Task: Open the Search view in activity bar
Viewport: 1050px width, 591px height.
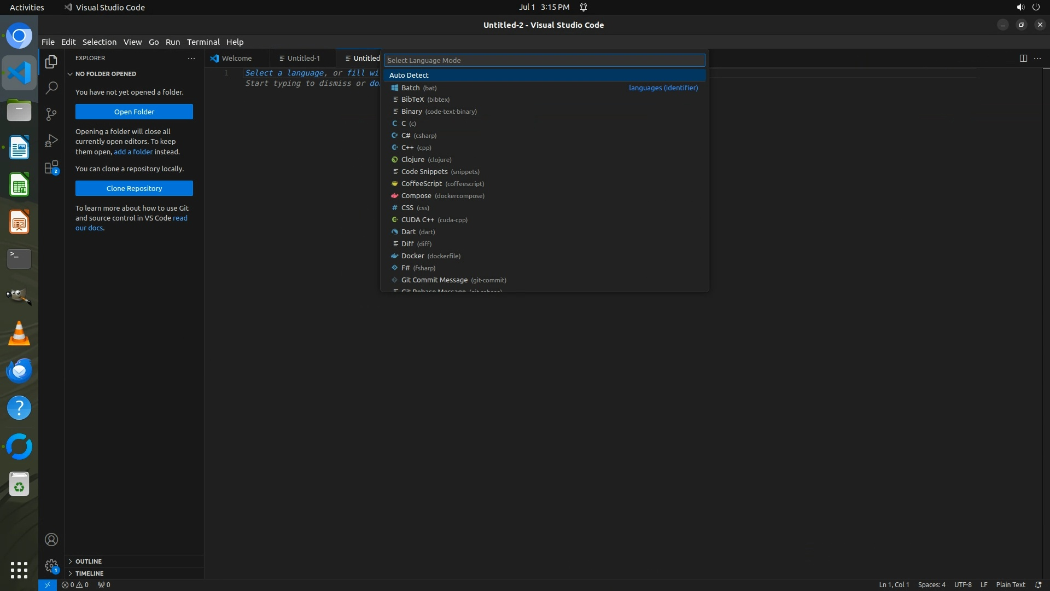Action: click(x=51, y=88)
